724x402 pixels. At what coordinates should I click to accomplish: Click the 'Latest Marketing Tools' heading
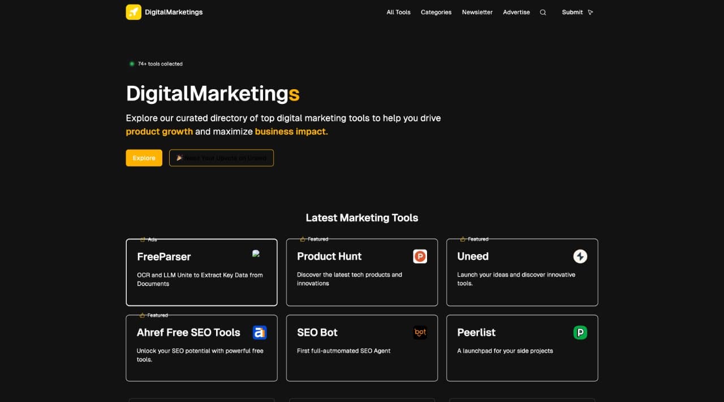click(362, 218)
